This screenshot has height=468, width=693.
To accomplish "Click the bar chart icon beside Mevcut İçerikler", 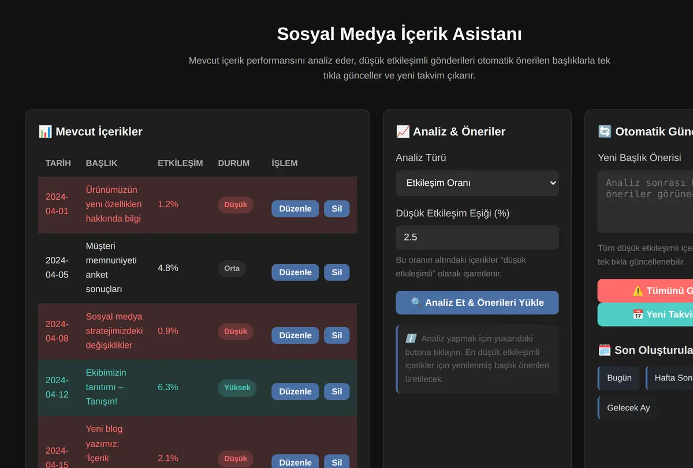I will tap(45, 132).
